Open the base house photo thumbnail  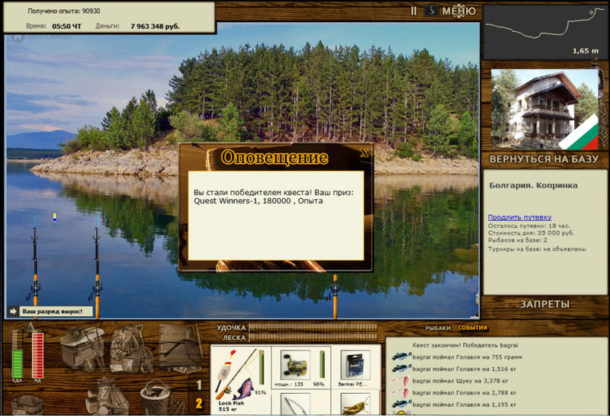[x=544, y=109]
